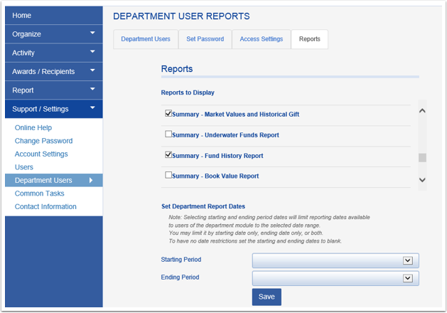The height and width of the screenshot is (313, 447).
Task: Open the Activity sidebar menu
Action: tap(54, 53)
